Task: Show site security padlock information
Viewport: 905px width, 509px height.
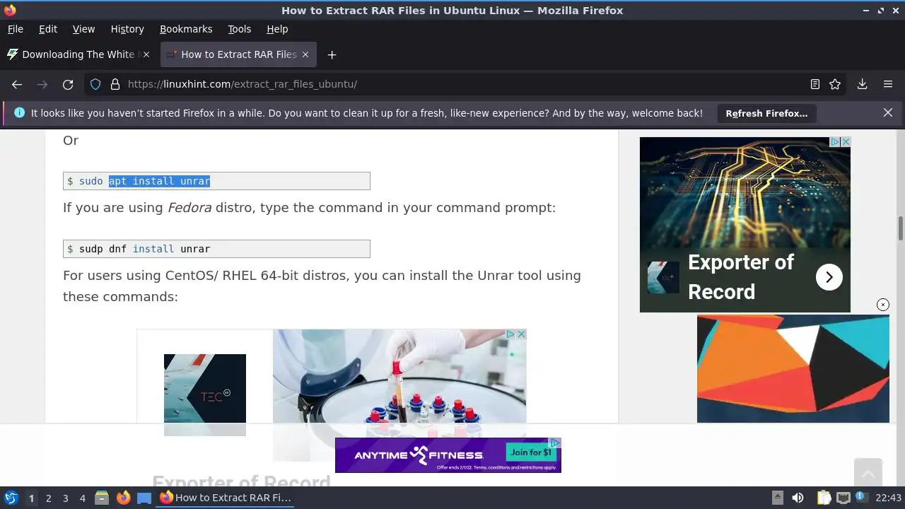Action: click(115, 84)
